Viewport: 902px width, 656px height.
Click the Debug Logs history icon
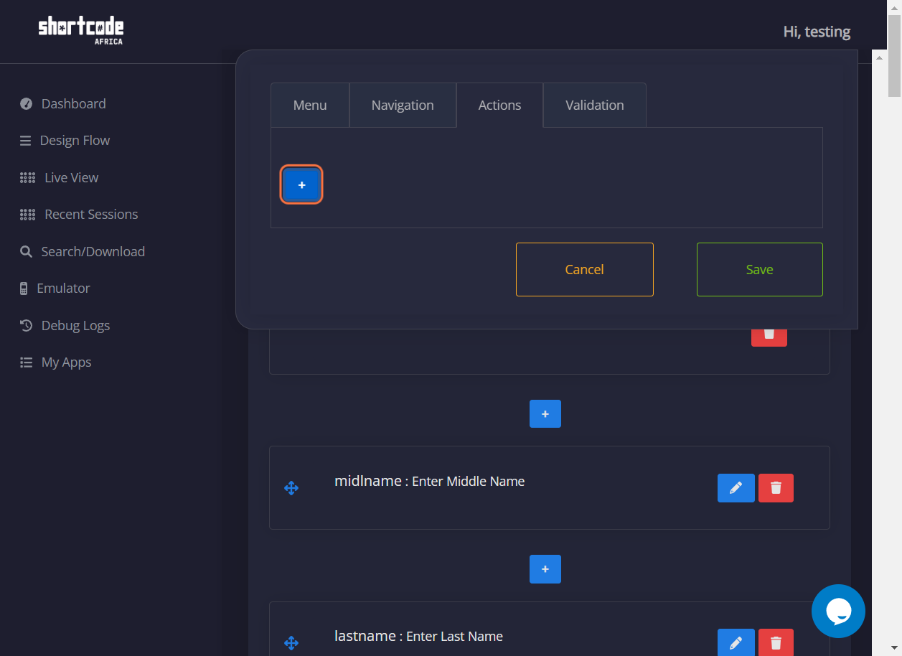click(x=27, y=326)
